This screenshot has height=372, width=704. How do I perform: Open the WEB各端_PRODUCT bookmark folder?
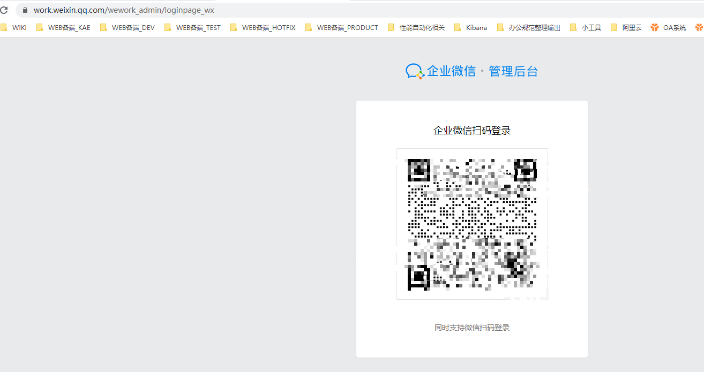(x=341, y=27)
